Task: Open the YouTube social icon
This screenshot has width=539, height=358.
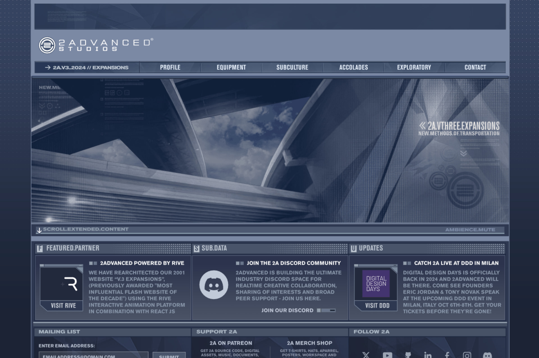Action: [x=387, y=355]
